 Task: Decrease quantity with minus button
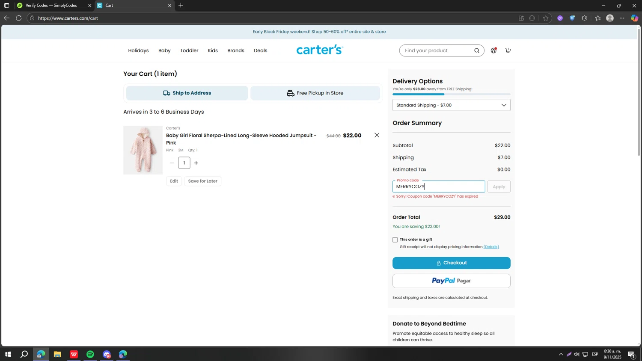(172, 163)
